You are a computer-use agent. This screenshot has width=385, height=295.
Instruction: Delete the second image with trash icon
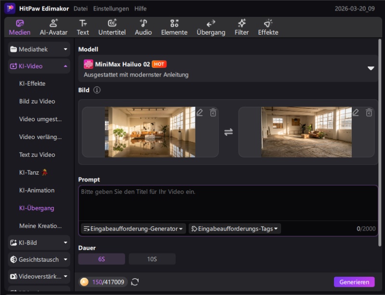[x=369, y=113]
